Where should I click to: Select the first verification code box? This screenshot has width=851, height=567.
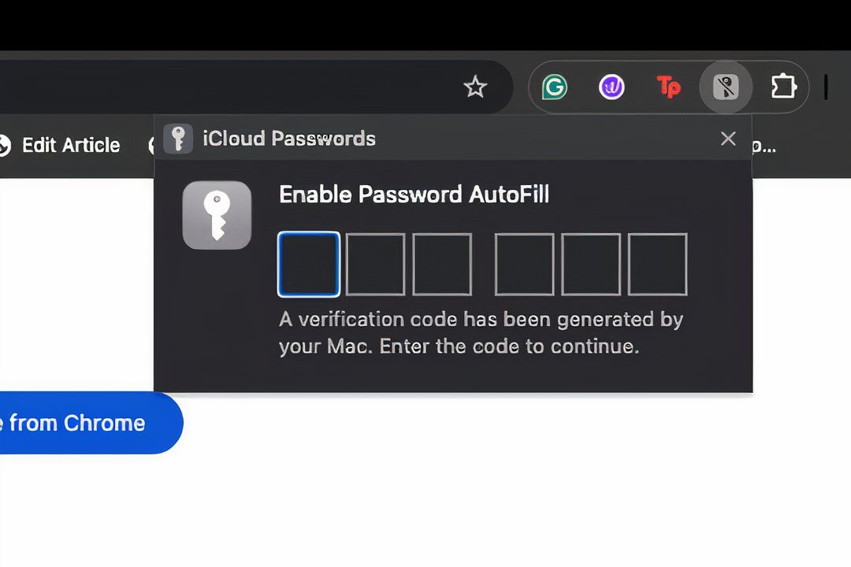point(308,264)
